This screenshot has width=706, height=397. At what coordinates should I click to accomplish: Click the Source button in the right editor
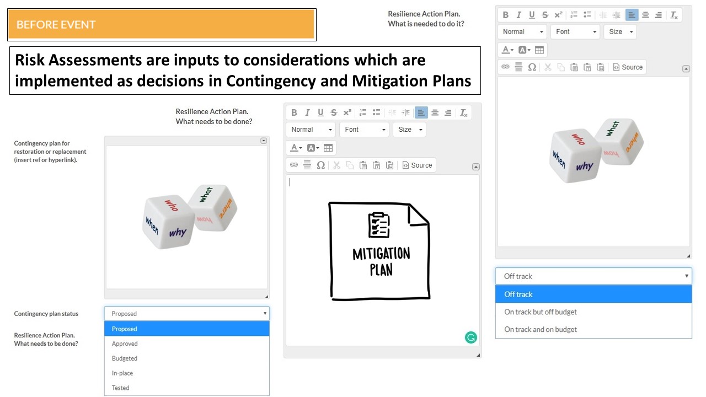628,67
